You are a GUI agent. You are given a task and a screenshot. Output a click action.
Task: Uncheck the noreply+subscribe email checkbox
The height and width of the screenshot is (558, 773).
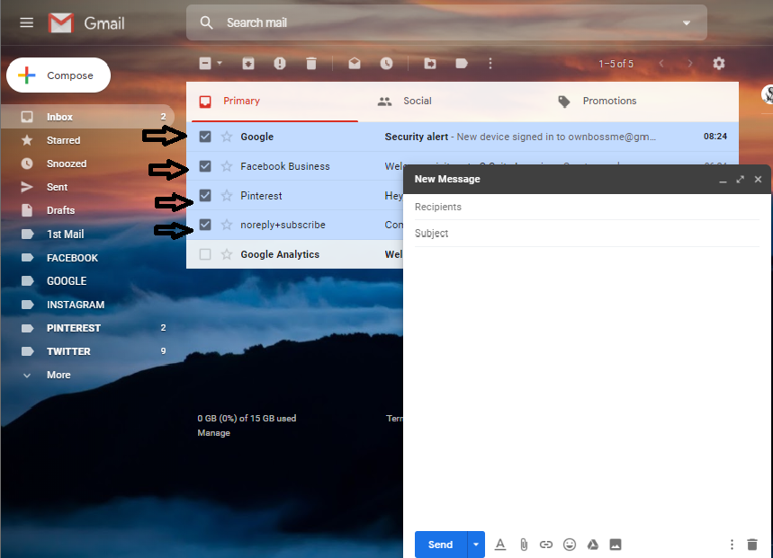point(205,225)
